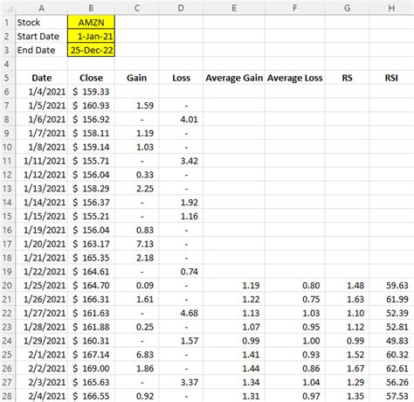Select the Close price $ 159.33 cell

(x=91, y=92)
